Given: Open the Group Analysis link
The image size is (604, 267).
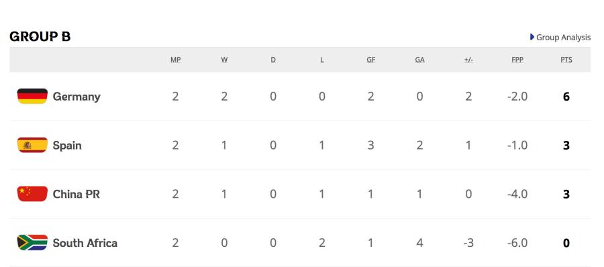Looking at the screenshot, I should pyautogui.click(x=563, y=38).
